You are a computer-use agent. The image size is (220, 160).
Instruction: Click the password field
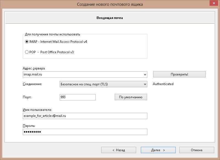[x=85, y=132]
